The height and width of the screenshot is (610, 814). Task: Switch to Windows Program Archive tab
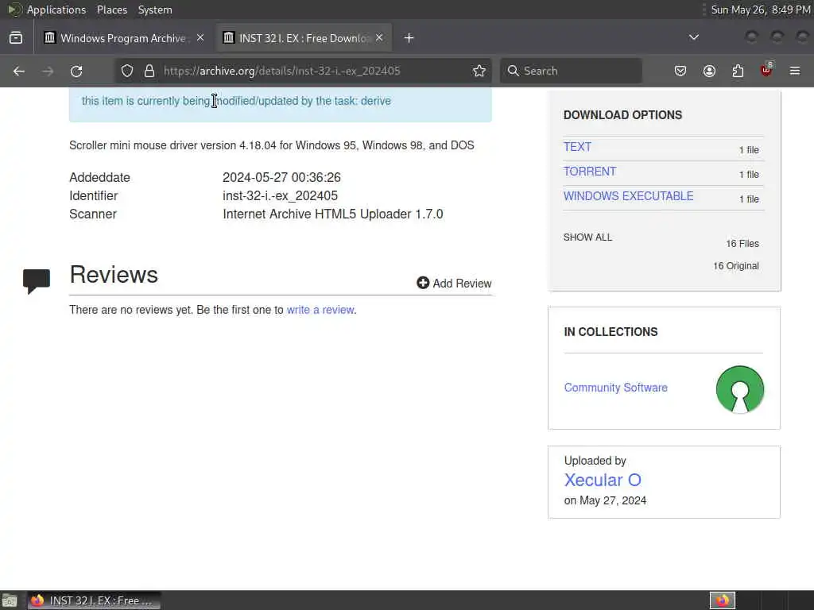click(x=123, y=38)
